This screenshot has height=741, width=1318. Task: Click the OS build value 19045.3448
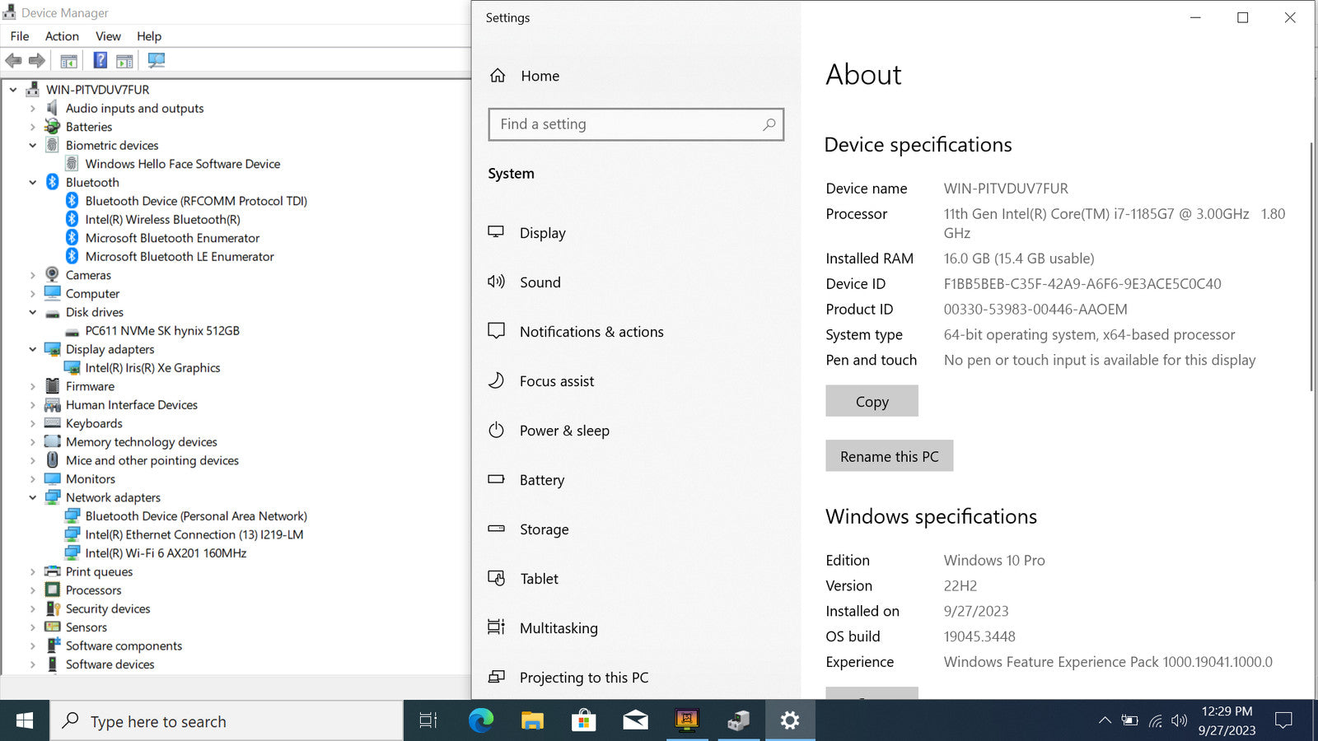point(979,636)
